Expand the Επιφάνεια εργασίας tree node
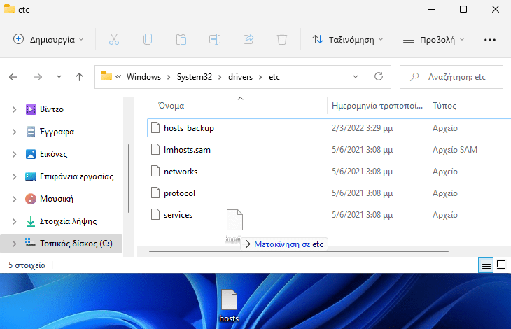The height and width of the screenshot is (329, 511). pos(14,176)
